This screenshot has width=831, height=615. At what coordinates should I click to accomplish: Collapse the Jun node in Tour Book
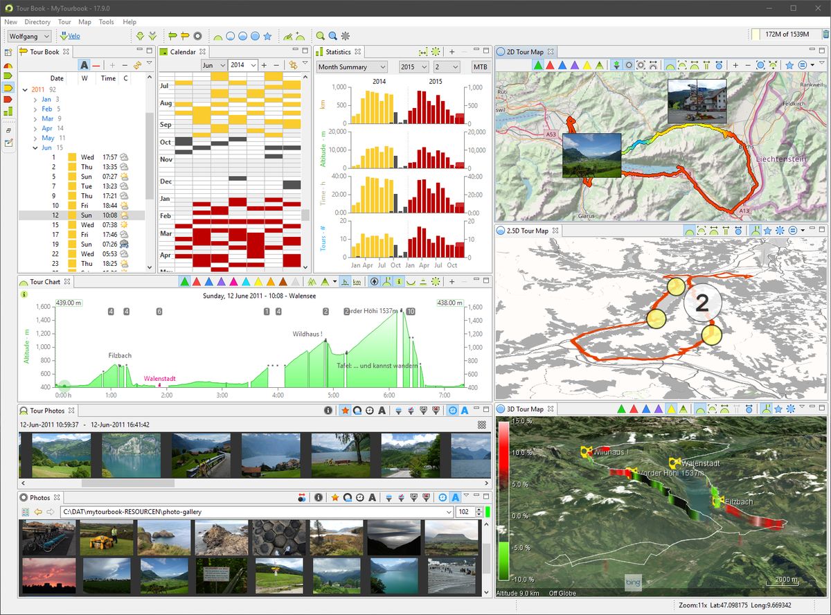point(36,148)
